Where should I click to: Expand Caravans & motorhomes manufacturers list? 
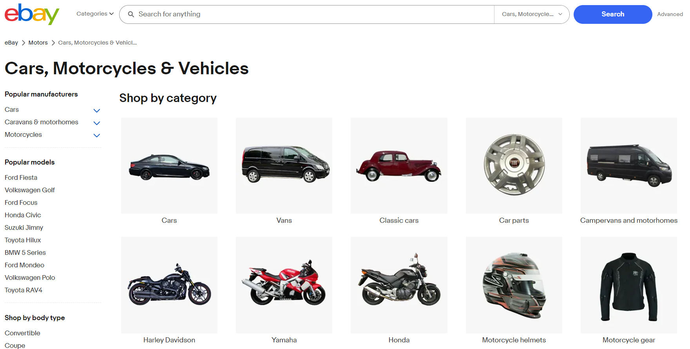pos(97,123)
